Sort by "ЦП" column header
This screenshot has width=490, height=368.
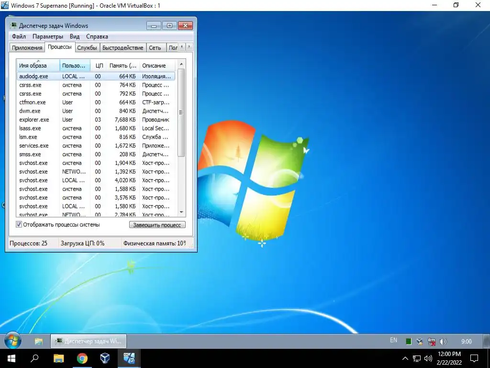pyautogui.click(x=99, y=65)
